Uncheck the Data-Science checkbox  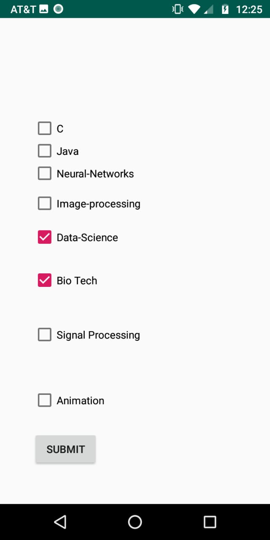[45, 238]
